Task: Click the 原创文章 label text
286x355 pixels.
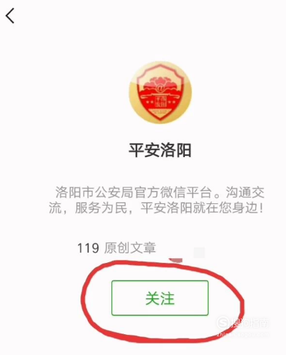Action: click(130, 248)
